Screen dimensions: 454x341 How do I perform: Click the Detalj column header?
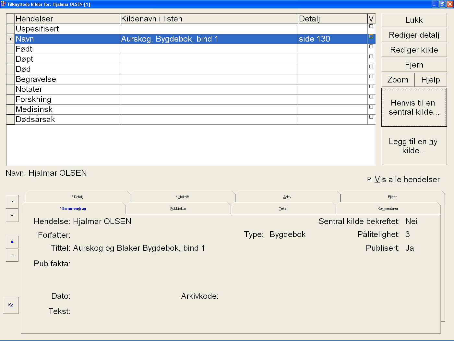click(333, 19)
